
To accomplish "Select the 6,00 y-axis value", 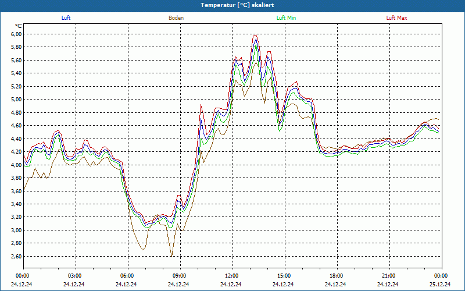I will 16,34.
